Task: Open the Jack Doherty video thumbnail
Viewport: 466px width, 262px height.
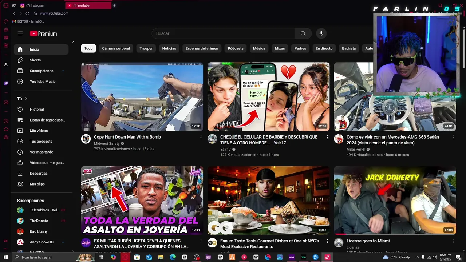Action: point(395,201)
